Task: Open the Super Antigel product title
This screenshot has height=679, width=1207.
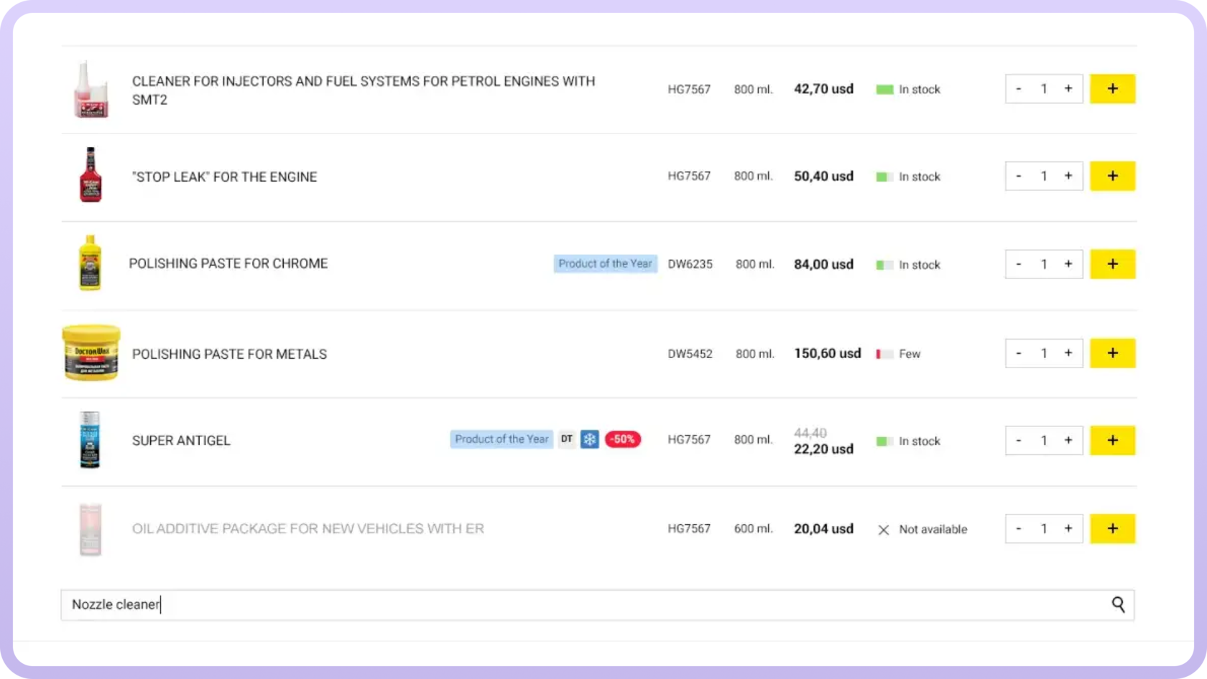Action: (181, 441)
